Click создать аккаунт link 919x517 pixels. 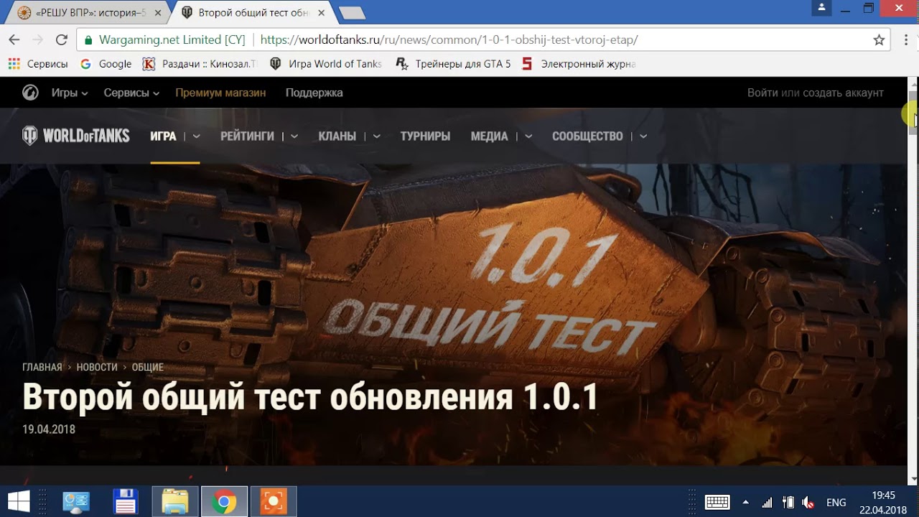(x=843, y=93)
